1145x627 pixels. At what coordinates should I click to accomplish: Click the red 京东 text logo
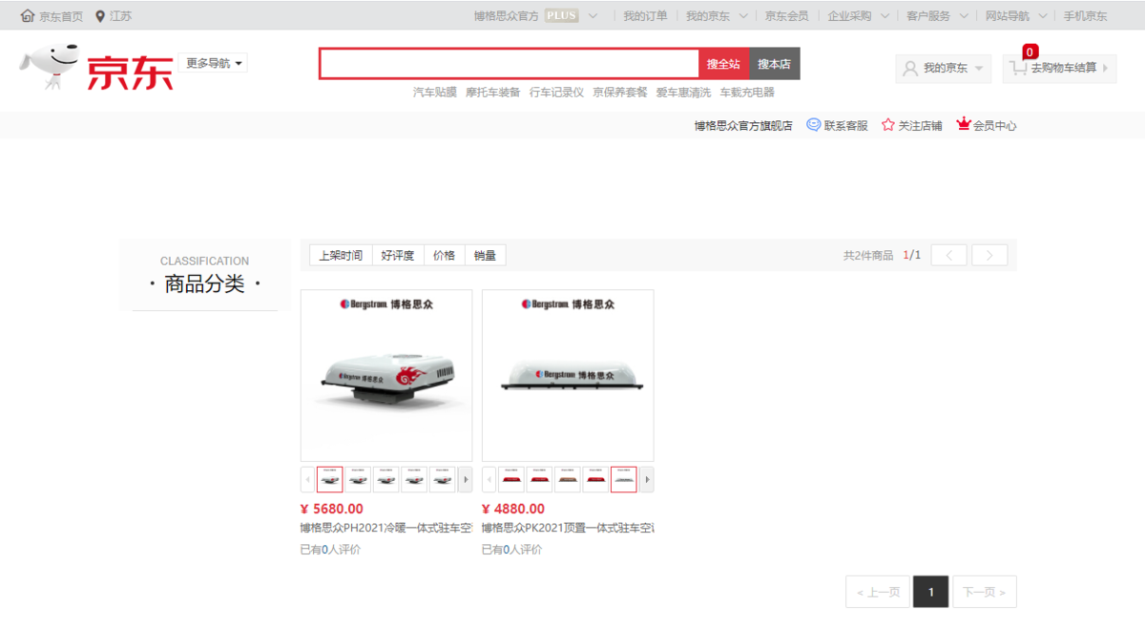tap(131, 72)
